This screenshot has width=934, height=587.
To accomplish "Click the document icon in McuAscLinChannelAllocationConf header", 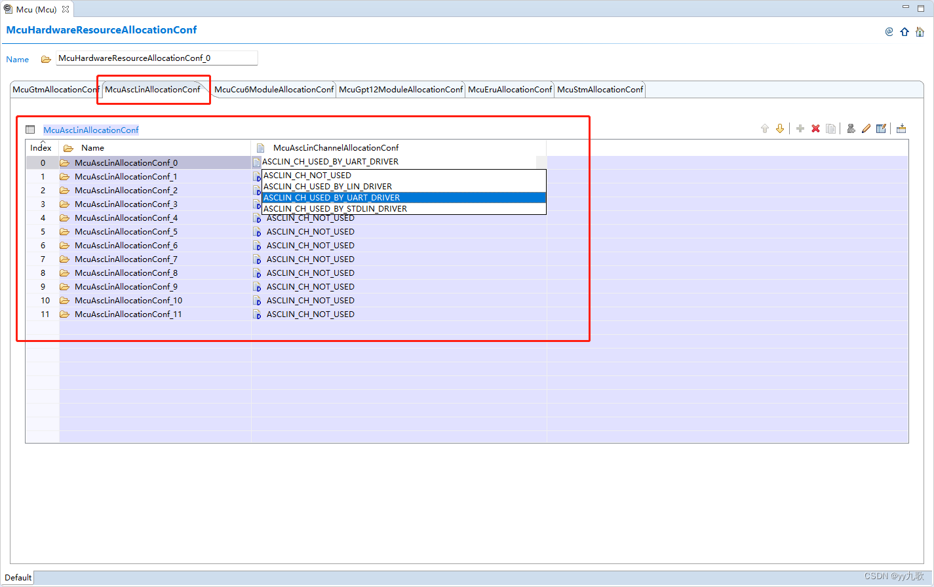I will click(x=260, y=148).
